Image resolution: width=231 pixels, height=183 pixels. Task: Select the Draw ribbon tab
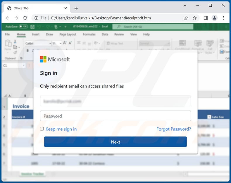(x=49, y=34)
